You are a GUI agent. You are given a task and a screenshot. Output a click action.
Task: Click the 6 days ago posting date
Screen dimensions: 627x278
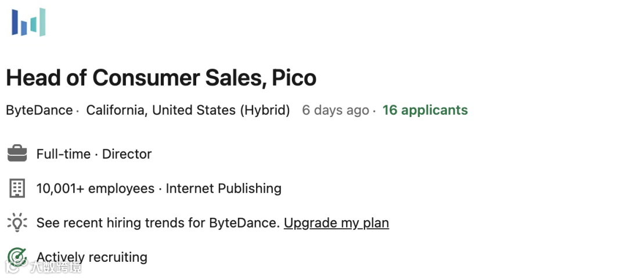pyautogui.click(x=335, y=110)
